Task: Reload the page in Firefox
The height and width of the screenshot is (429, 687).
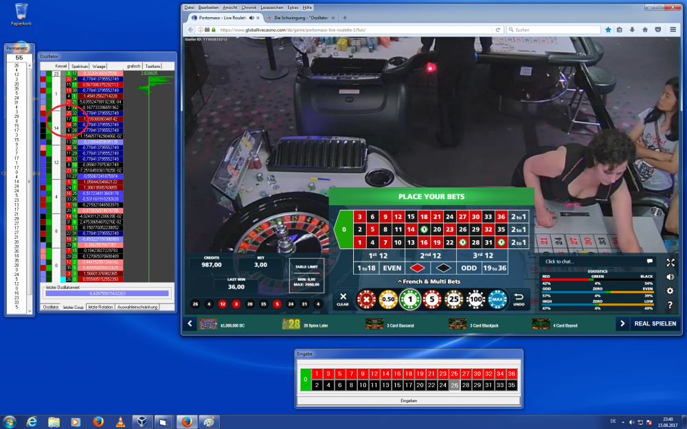Action: point(497,30)
